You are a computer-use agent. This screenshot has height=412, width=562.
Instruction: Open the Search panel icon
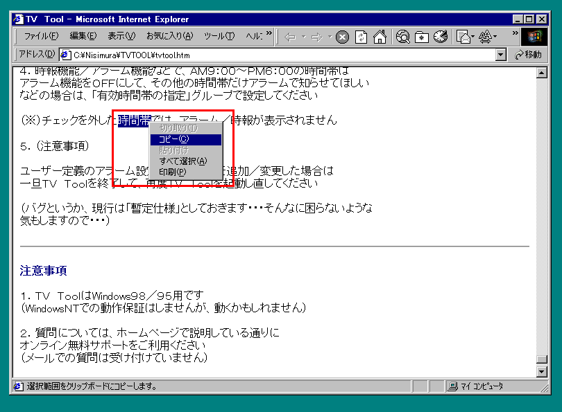403,37
